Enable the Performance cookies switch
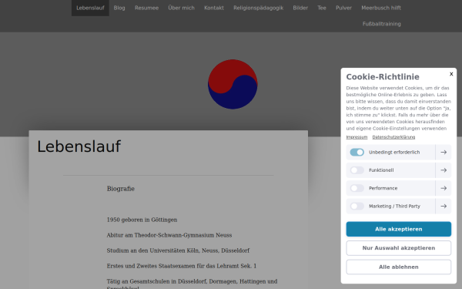Image resolution: width=462 pixels, height=289 pixels. pos(357,188)
